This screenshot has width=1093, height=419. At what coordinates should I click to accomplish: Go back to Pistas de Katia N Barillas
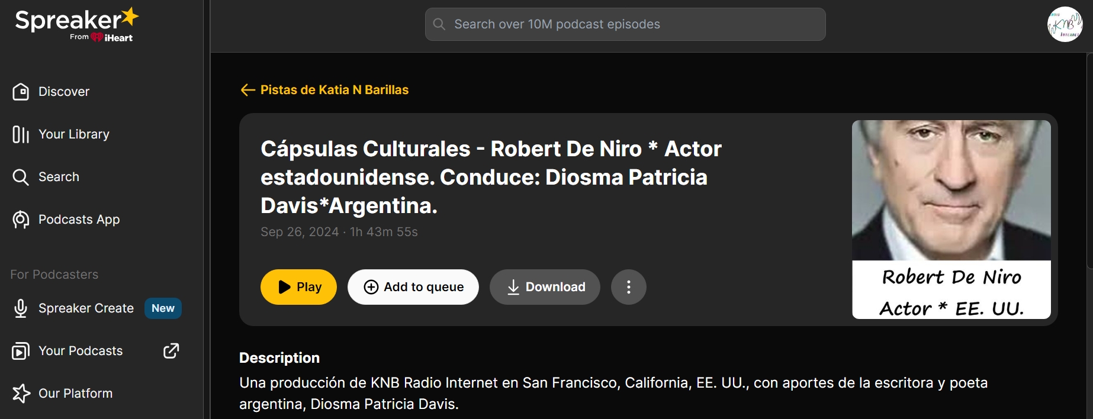pos(334,90)
